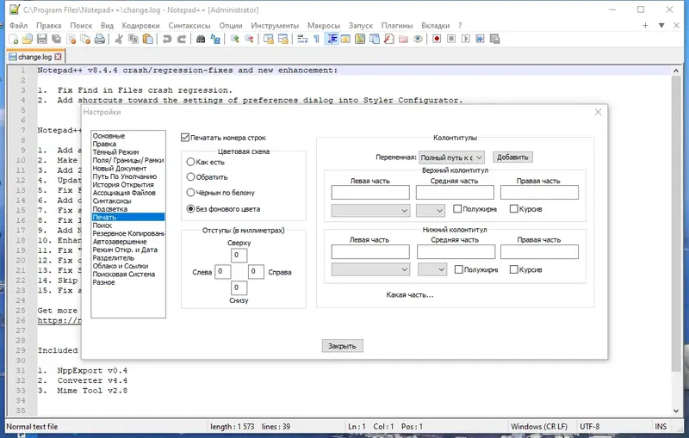Uncheck 'Печатать номера строк' checkbox

[185, 138]
